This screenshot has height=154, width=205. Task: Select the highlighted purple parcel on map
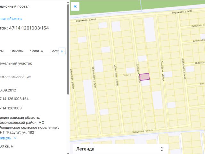[x=144, y=77]
